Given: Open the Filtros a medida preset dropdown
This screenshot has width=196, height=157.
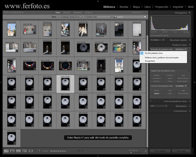Looking at the screenshot, I should pyautogui.click(x=138, y=13).
